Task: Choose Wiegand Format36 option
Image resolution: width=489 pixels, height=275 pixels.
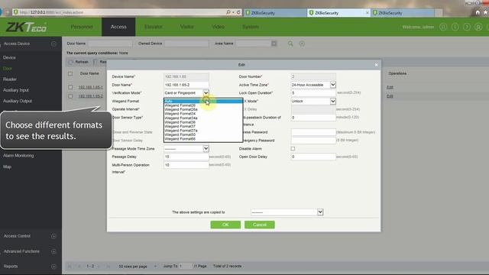Action: point(203,122)
